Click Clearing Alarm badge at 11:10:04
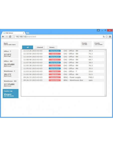This screenshot has height=147, width=113. [55, 57]
